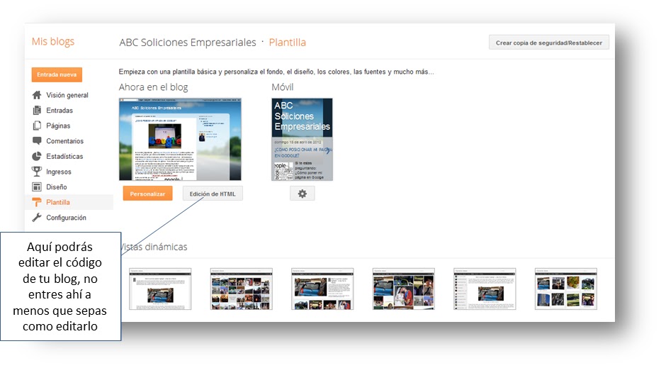The height and width of the screenshot is (368, 661).
Task: Click the Páginas pages icon
Action: [37, 126]
